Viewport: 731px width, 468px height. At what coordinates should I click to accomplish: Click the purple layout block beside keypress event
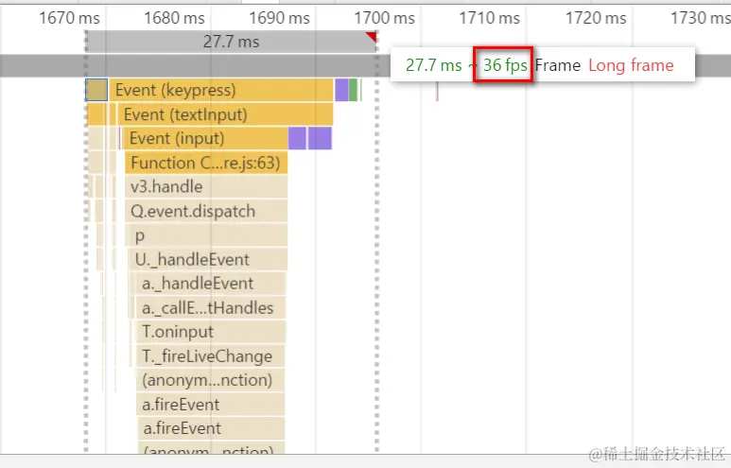pyautogui.click(x=341, y=90)
